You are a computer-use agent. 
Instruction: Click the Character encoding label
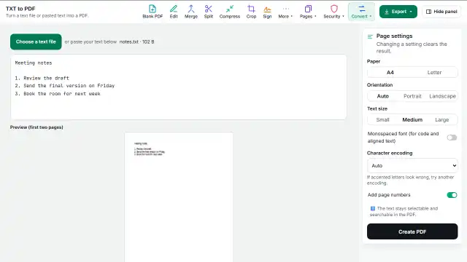pos(390,154)
